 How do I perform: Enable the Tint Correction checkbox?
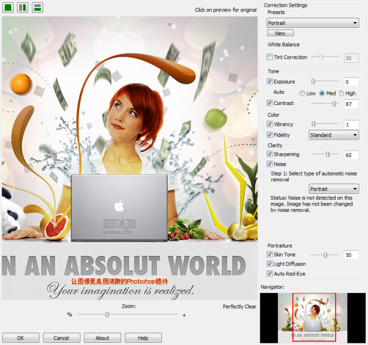pos(269,57)
